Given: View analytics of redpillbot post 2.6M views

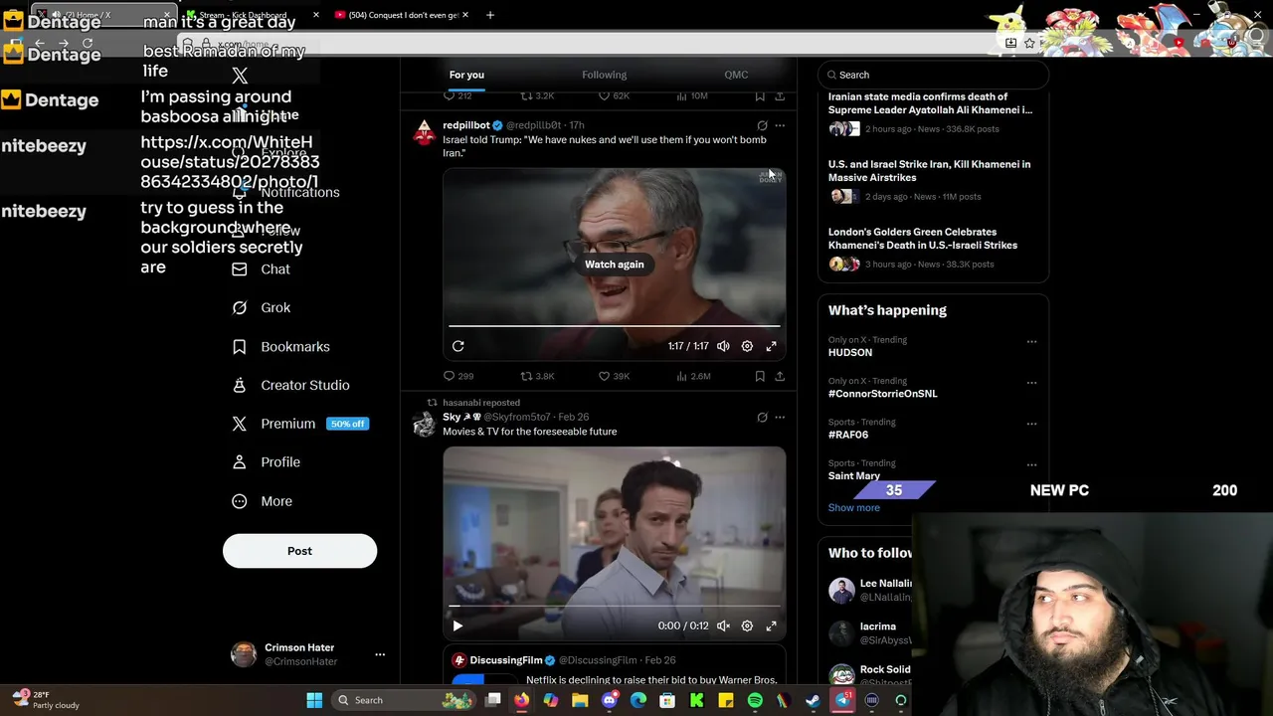Looking at the screenshot, I should 693,376.
